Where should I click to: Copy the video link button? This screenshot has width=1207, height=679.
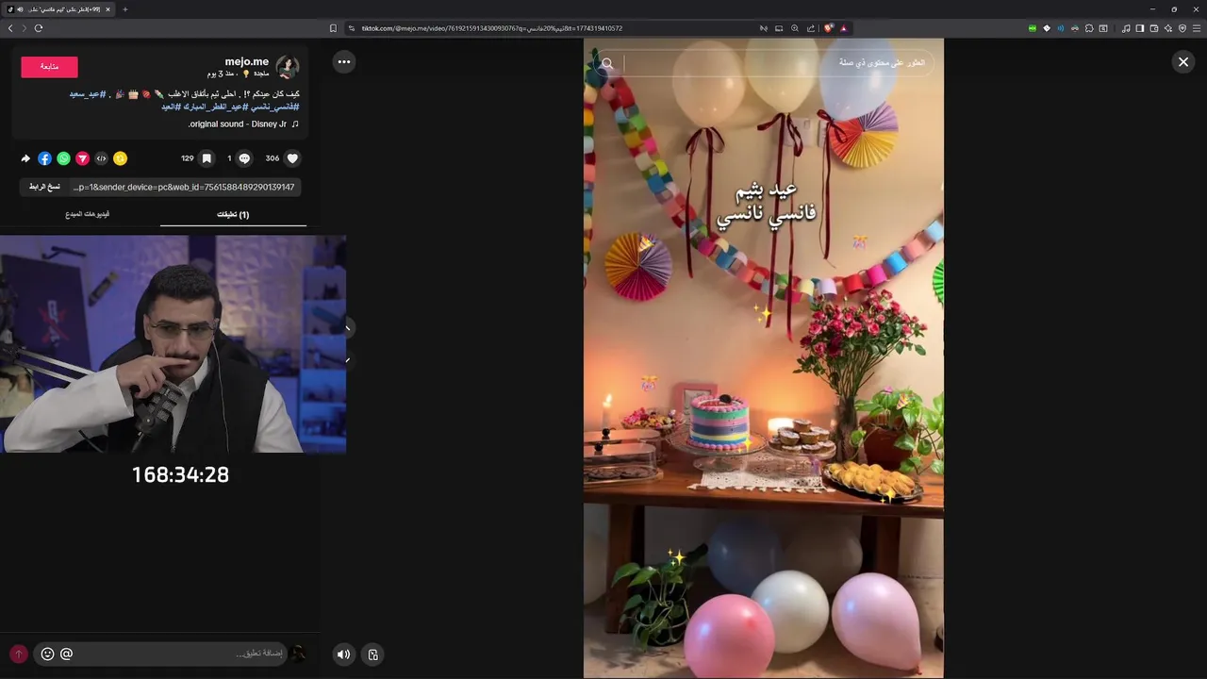pyautogui.click(x=44, y=187)
